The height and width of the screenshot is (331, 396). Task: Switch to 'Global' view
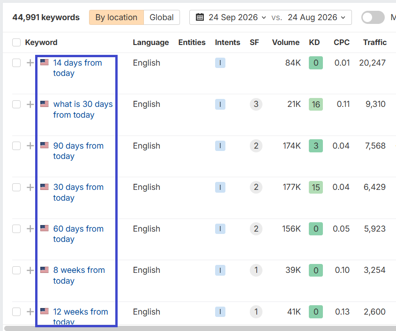click(x=162, y=17)
